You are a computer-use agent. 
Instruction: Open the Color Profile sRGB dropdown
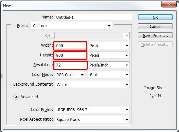[92, 110]
